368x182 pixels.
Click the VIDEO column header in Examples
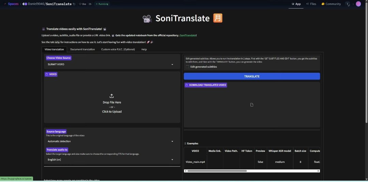tap(195, 151)
